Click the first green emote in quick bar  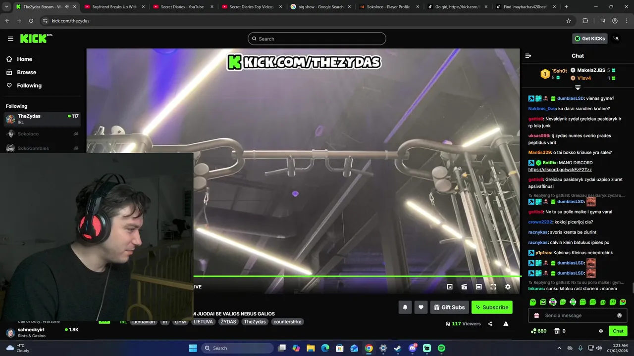(533, 302)
